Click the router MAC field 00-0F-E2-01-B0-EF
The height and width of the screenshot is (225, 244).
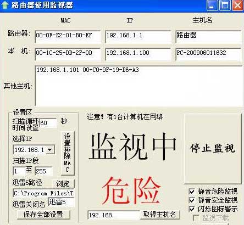[68, 37]
